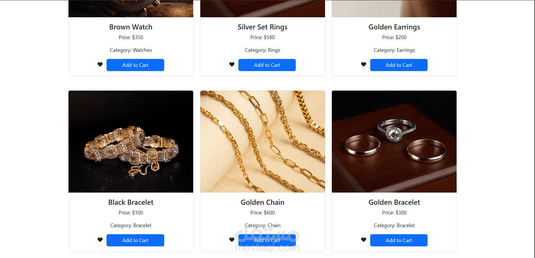Favorite the Black Bracelet with heart icon
Screen dimensions: 535x258
(x=100, y=240)
